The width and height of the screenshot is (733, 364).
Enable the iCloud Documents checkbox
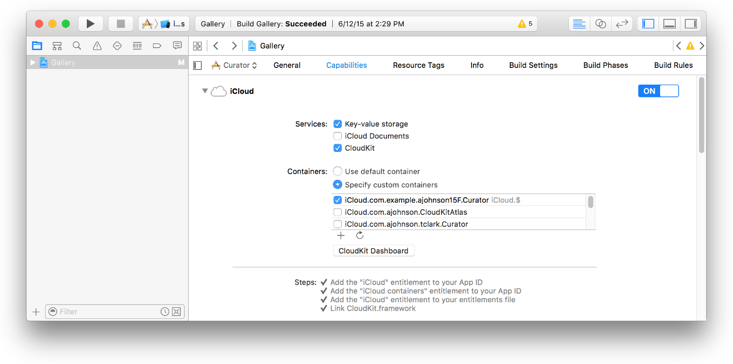(x=337, y=136)
